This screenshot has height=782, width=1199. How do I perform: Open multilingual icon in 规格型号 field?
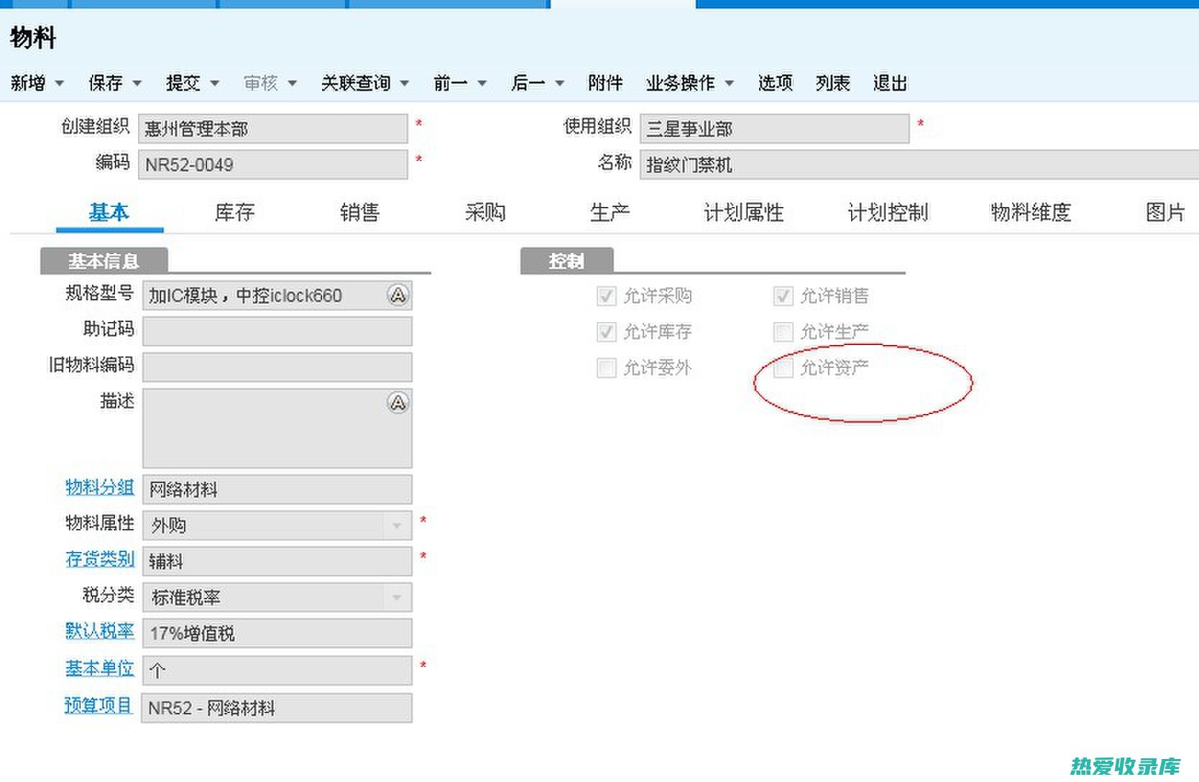[x=398, y=295]
